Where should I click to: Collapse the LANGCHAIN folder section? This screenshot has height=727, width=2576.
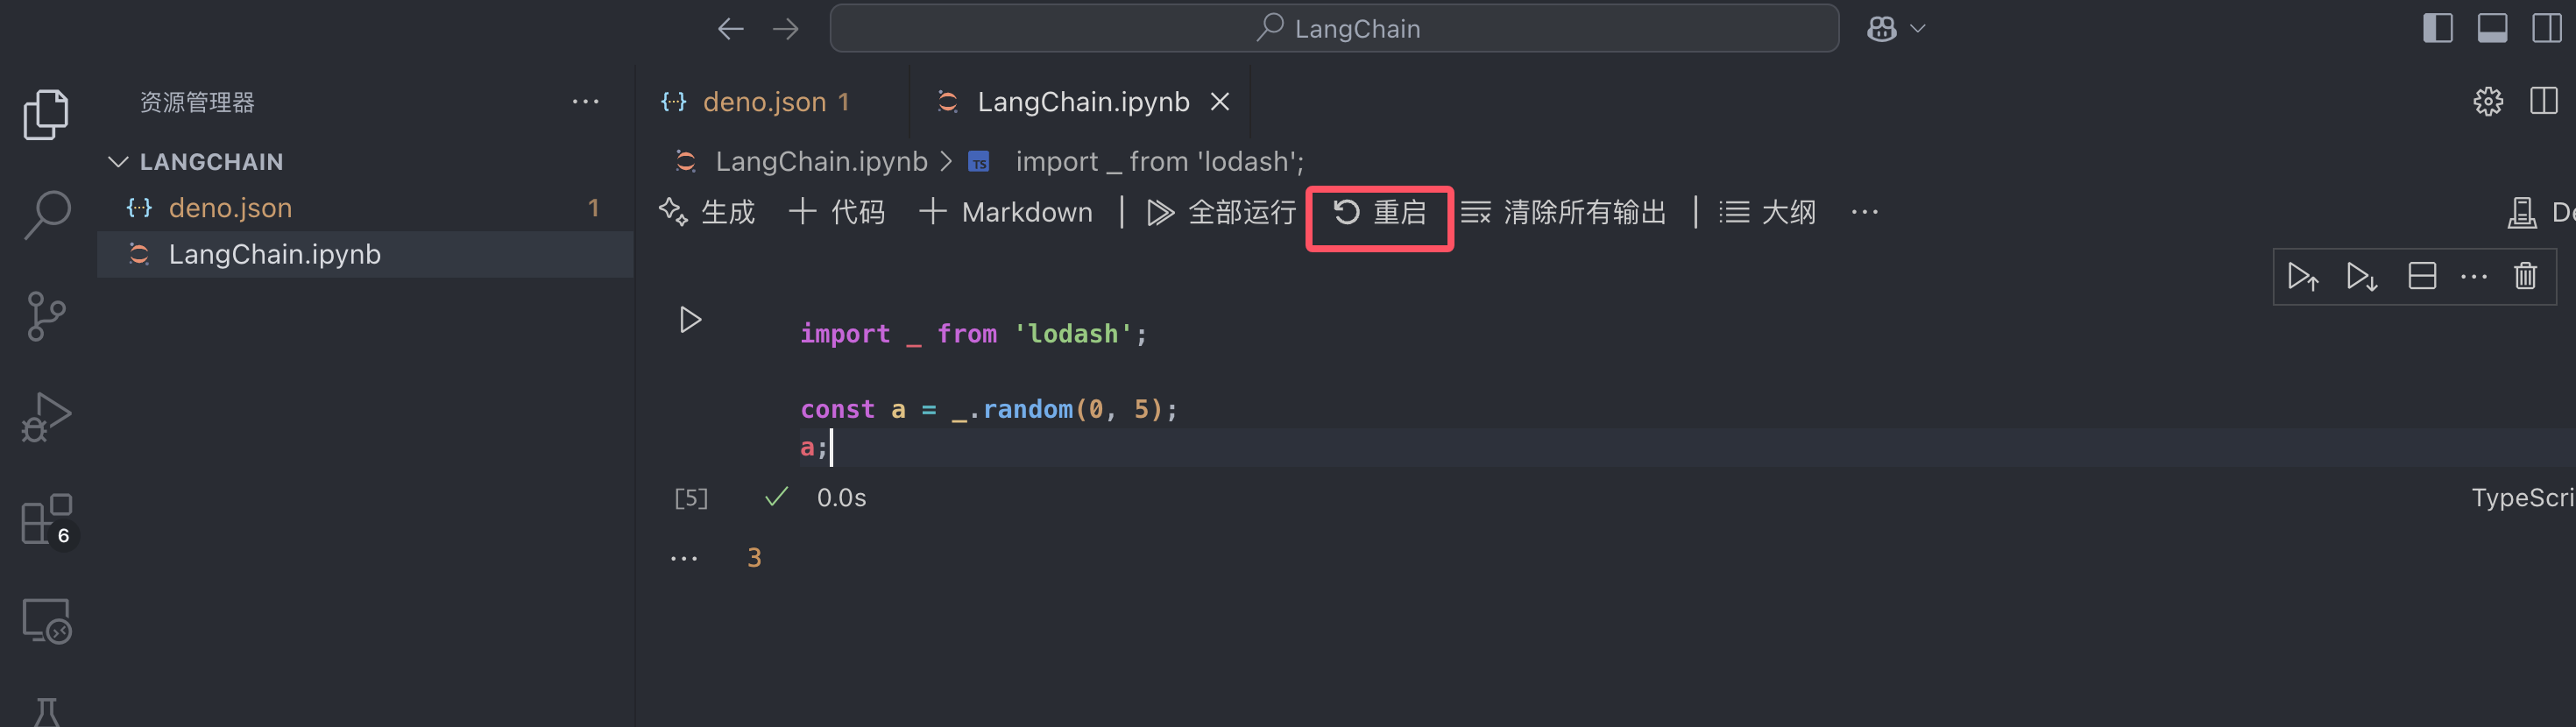(118, 162)
